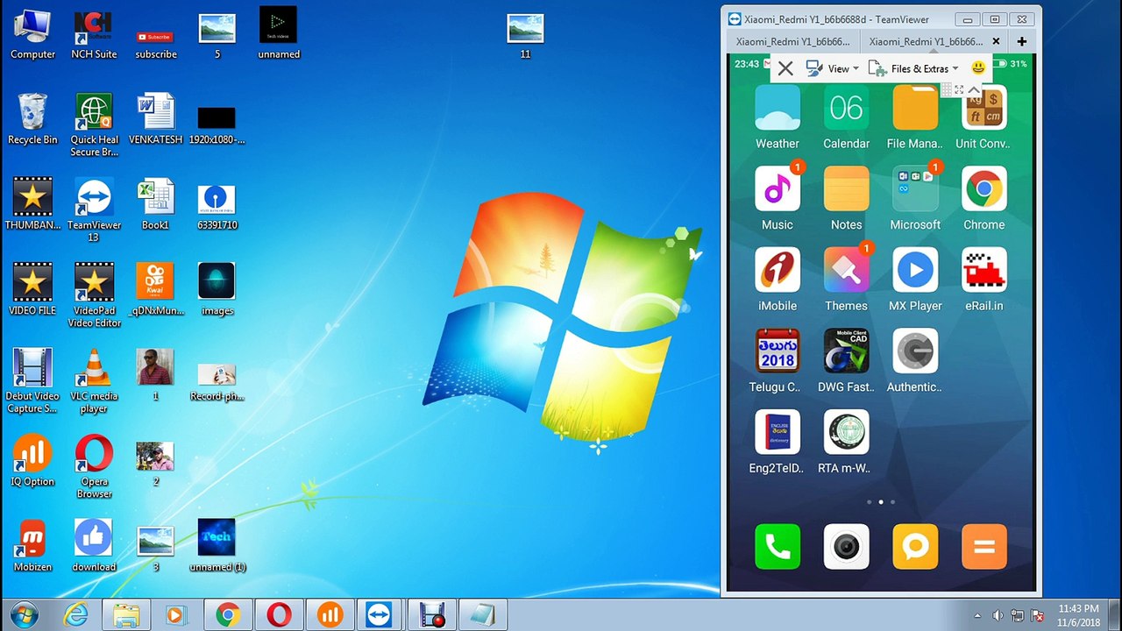Toggle the full-screen icon below the TeamViewer toolbar

(959, 89)
